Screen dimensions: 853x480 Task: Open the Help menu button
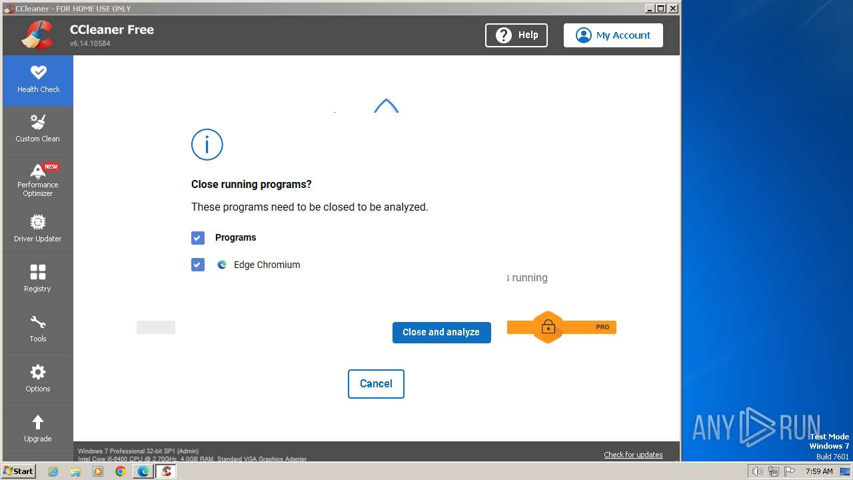click(x=516, y=35)
